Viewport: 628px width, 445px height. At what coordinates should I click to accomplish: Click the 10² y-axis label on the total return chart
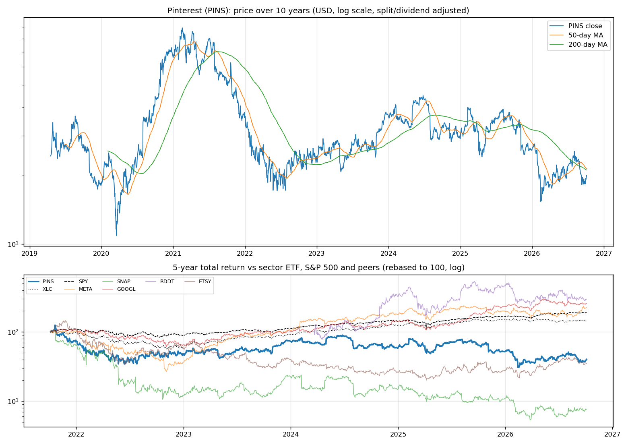(14, 332)
